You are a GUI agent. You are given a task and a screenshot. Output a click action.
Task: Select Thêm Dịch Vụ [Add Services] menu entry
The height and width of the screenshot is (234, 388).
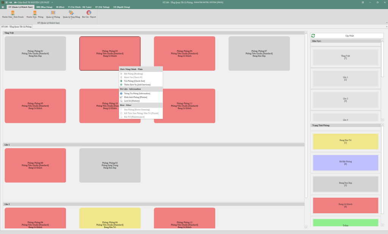coord(135,85)
